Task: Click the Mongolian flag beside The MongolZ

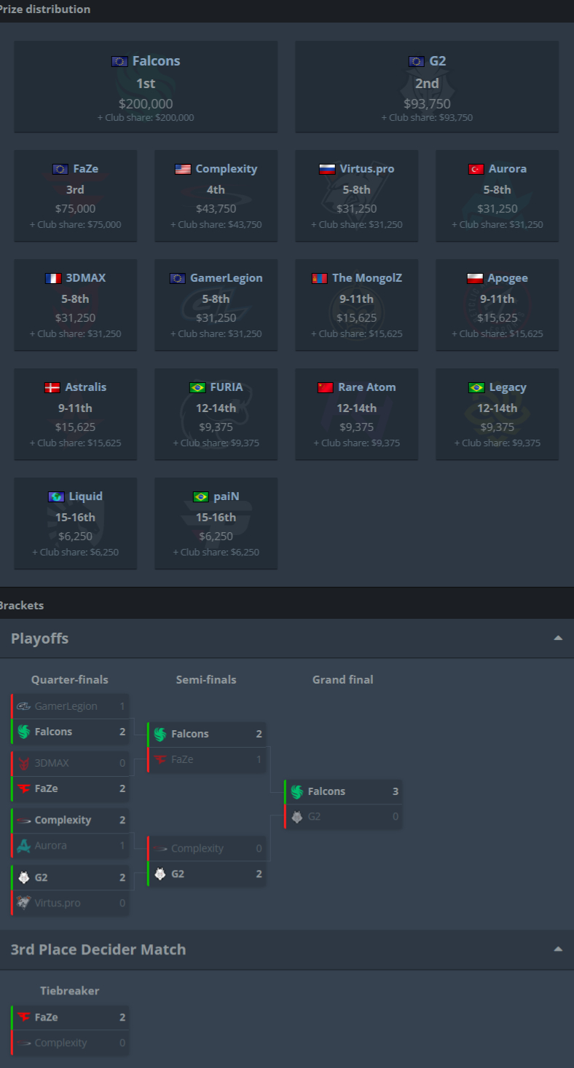Action: [319, 278]
